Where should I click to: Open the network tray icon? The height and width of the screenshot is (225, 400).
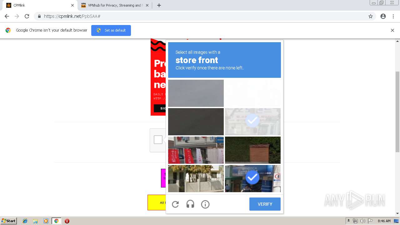coord(355,221)
